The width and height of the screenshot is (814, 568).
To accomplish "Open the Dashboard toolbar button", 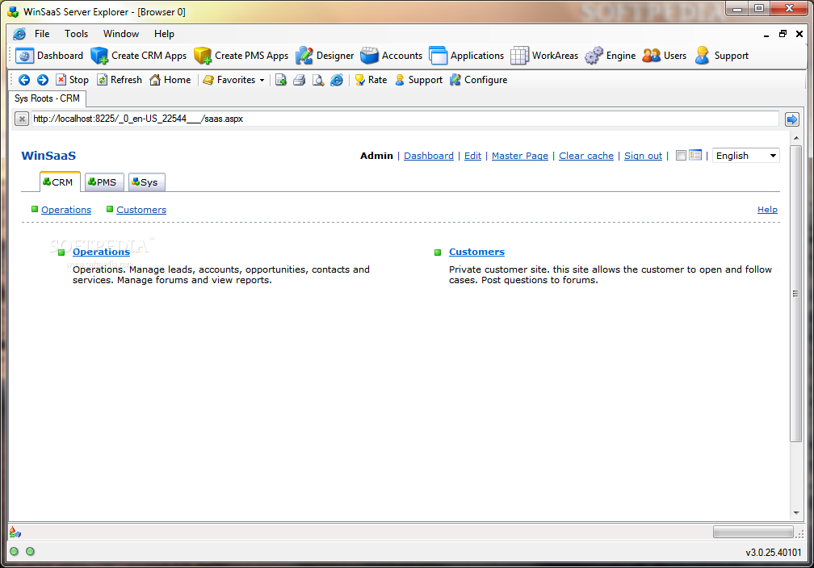I will (x=50, y=56).
